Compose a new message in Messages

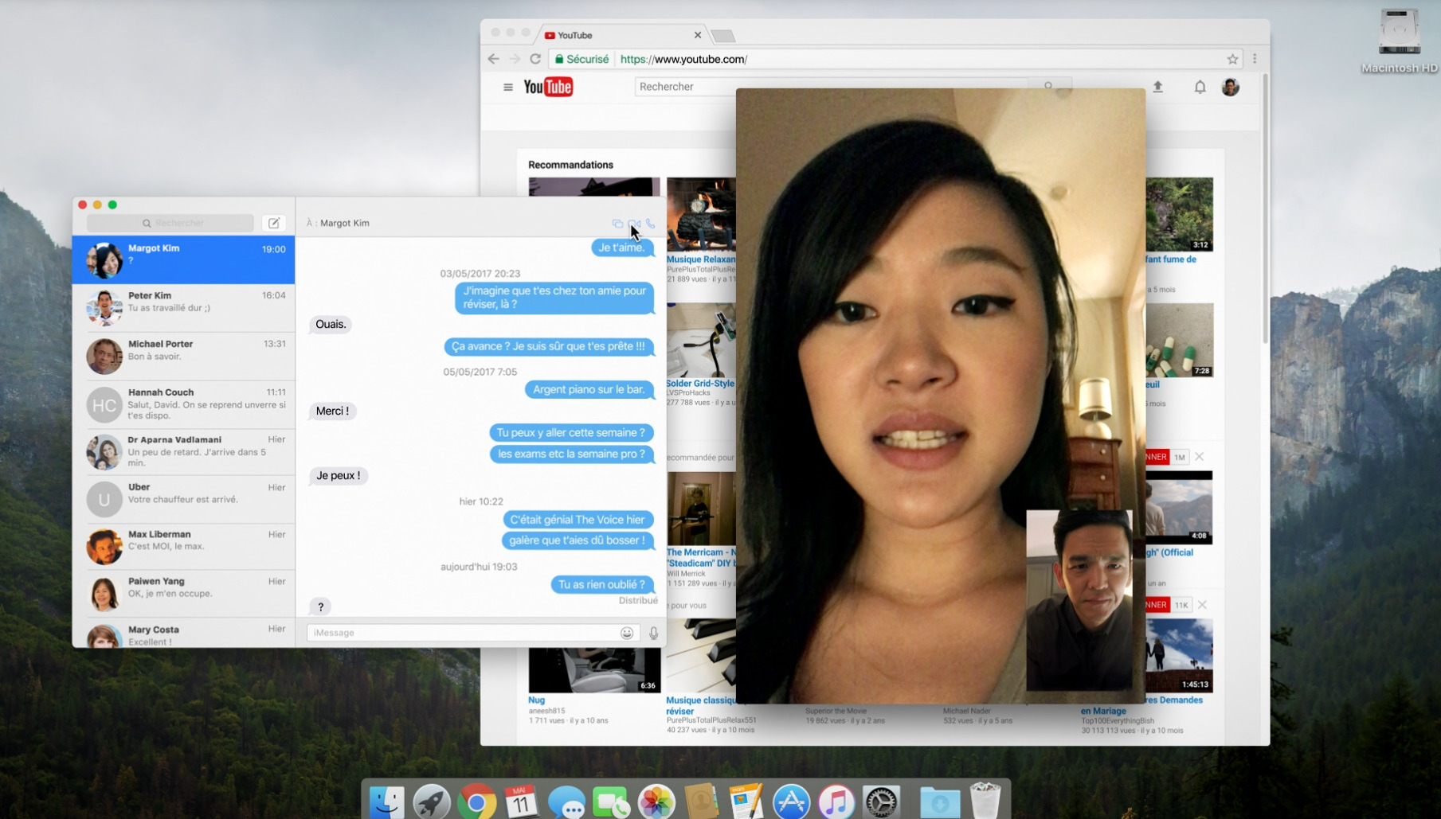coord(273,223)
